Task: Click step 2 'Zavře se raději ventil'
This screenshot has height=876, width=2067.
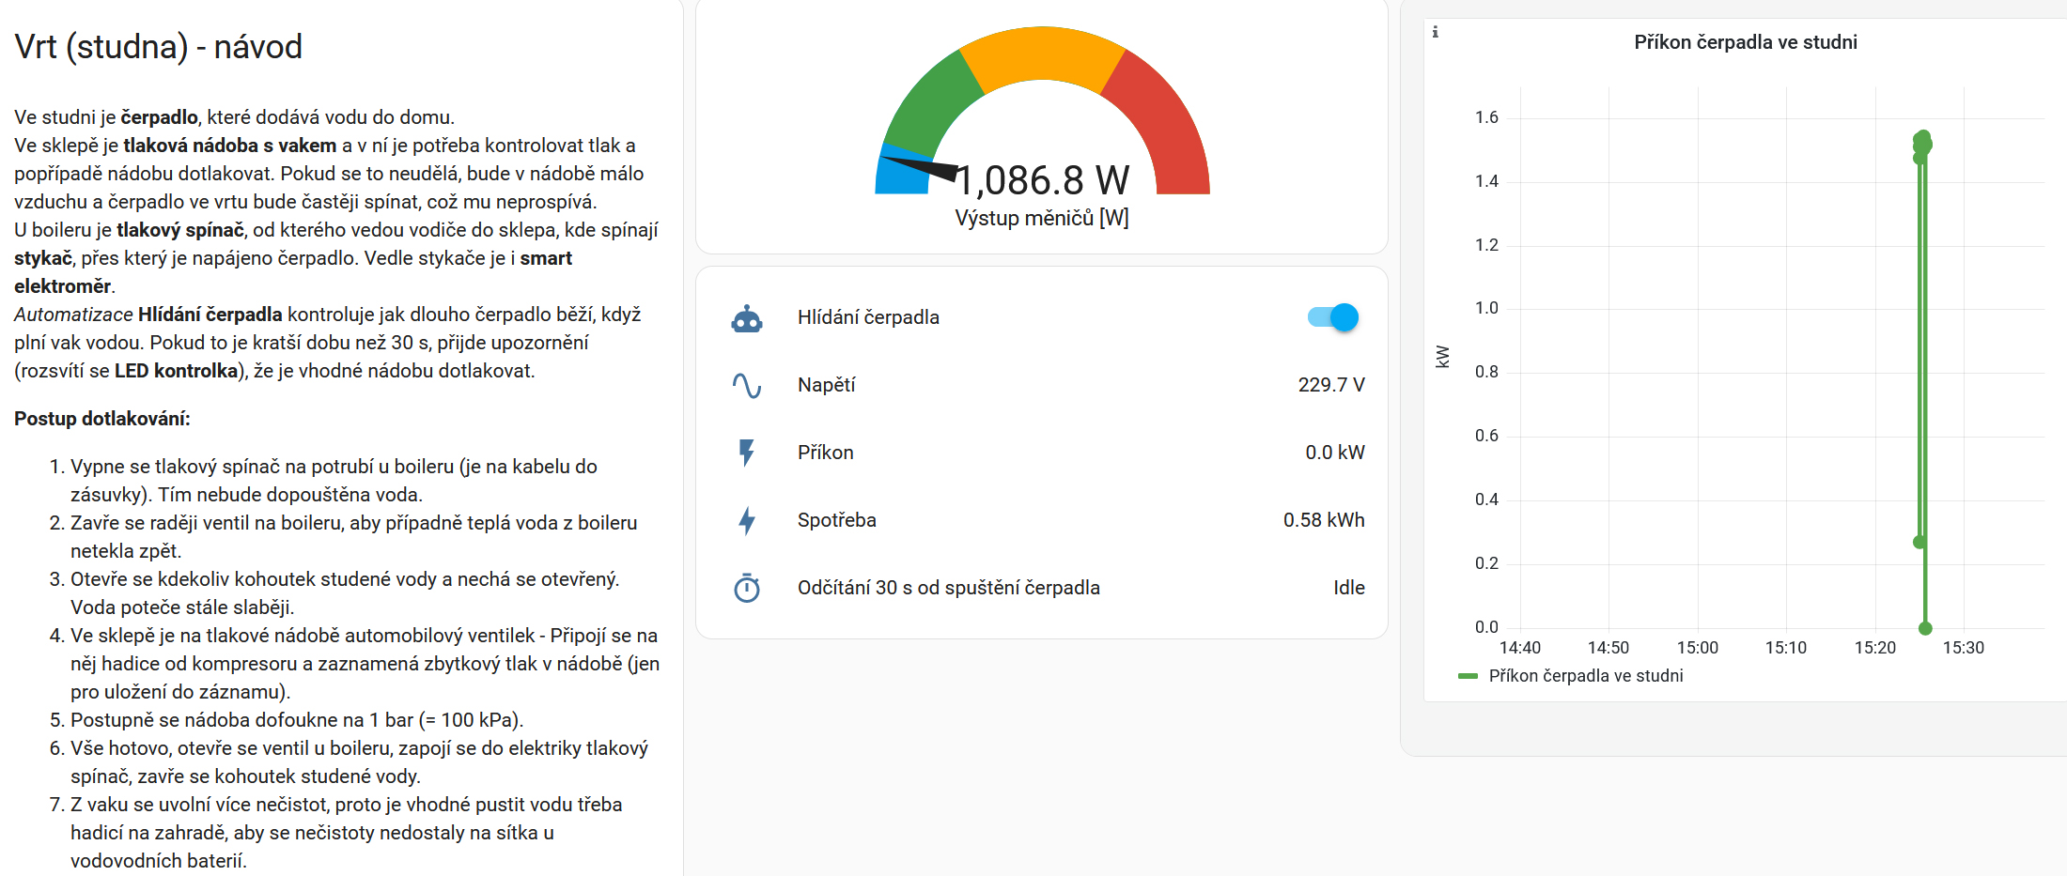Action: tap(353, 537)
